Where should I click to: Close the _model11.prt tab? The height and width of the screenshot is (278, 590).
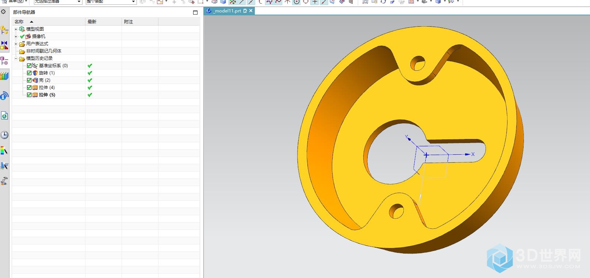pyautogui.click(x=251, y=11)
